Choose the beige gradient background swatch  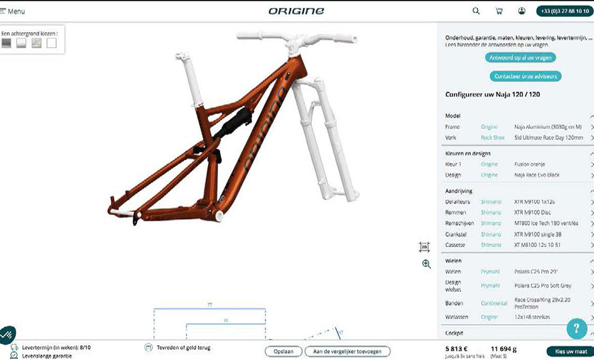pos(36,43)
